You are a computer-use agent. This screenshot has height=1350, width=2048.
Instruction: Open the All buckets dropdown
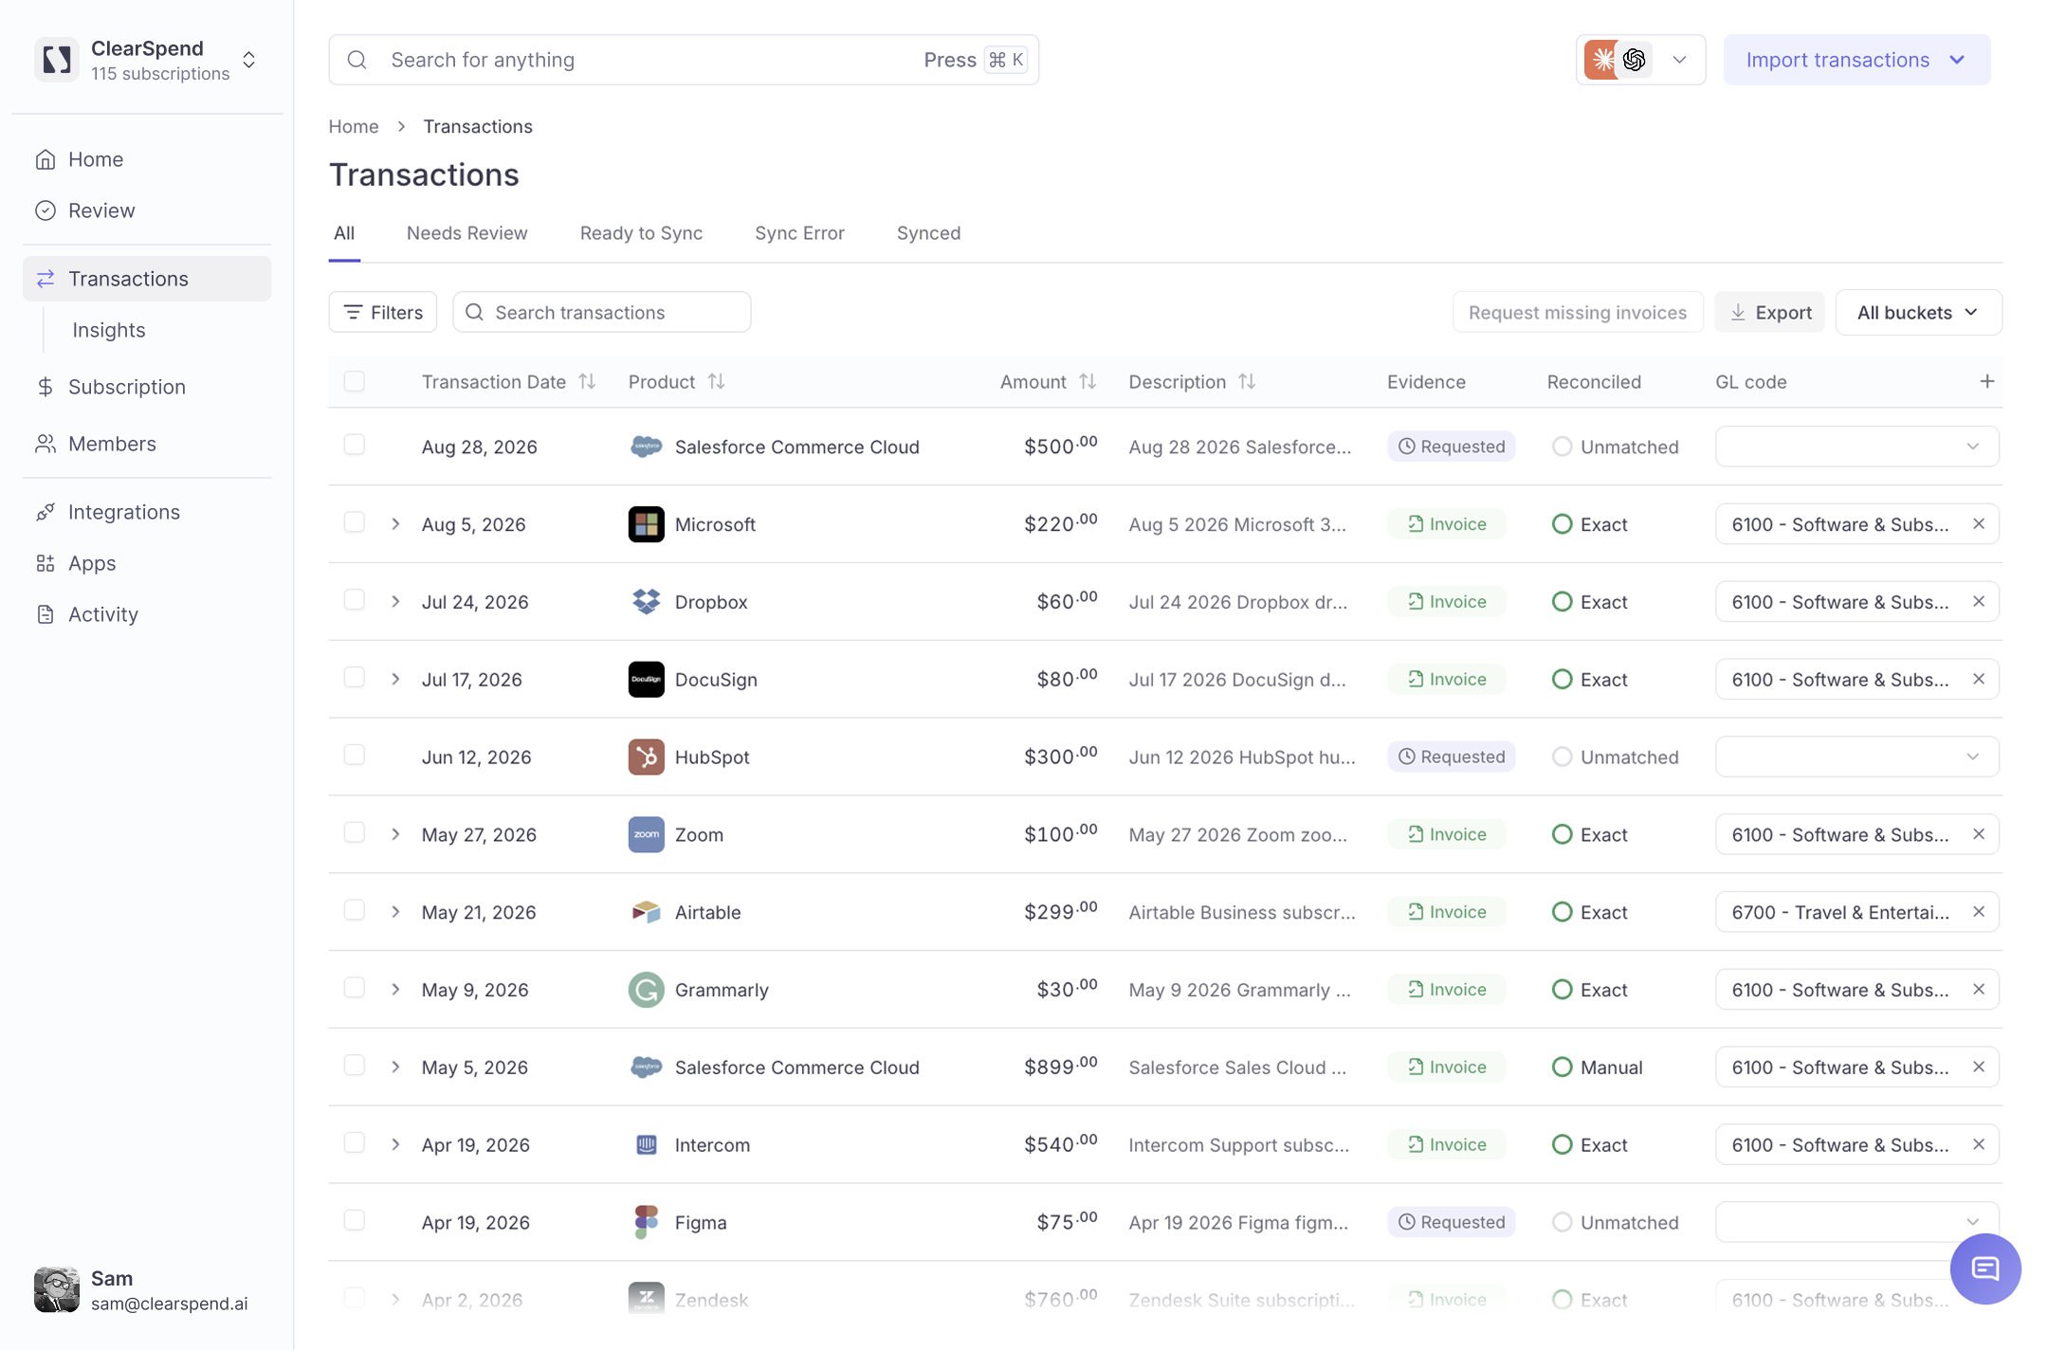1918,312
